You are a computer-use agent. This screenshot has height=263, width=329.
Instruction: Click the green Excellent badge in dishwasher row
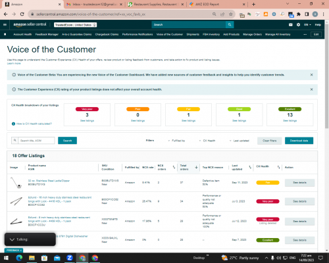268,240
